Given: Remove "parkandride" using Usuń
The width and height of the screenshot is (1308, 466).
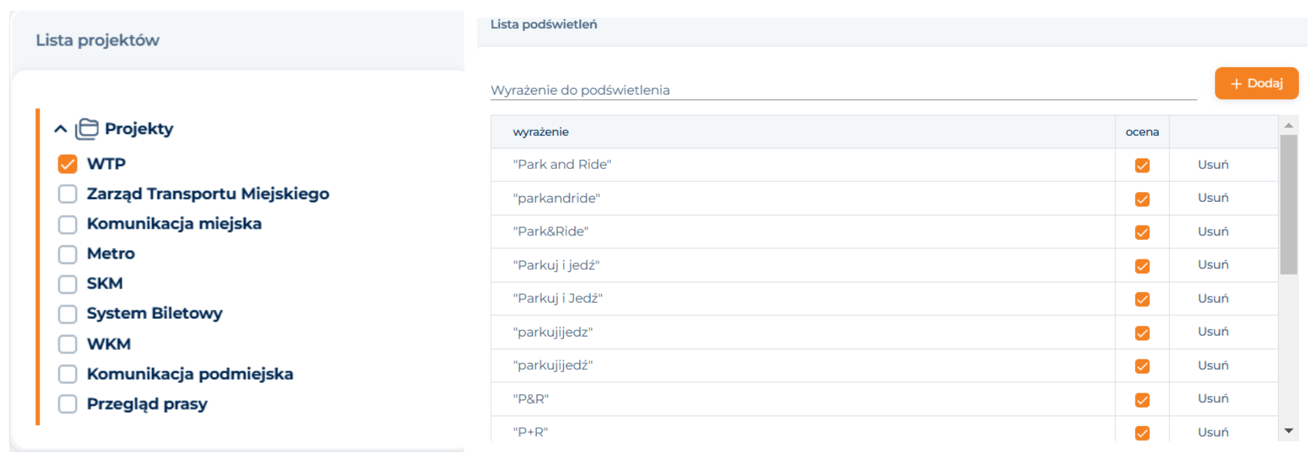Looking at the screenshot, I should (x=1213, y=198).
